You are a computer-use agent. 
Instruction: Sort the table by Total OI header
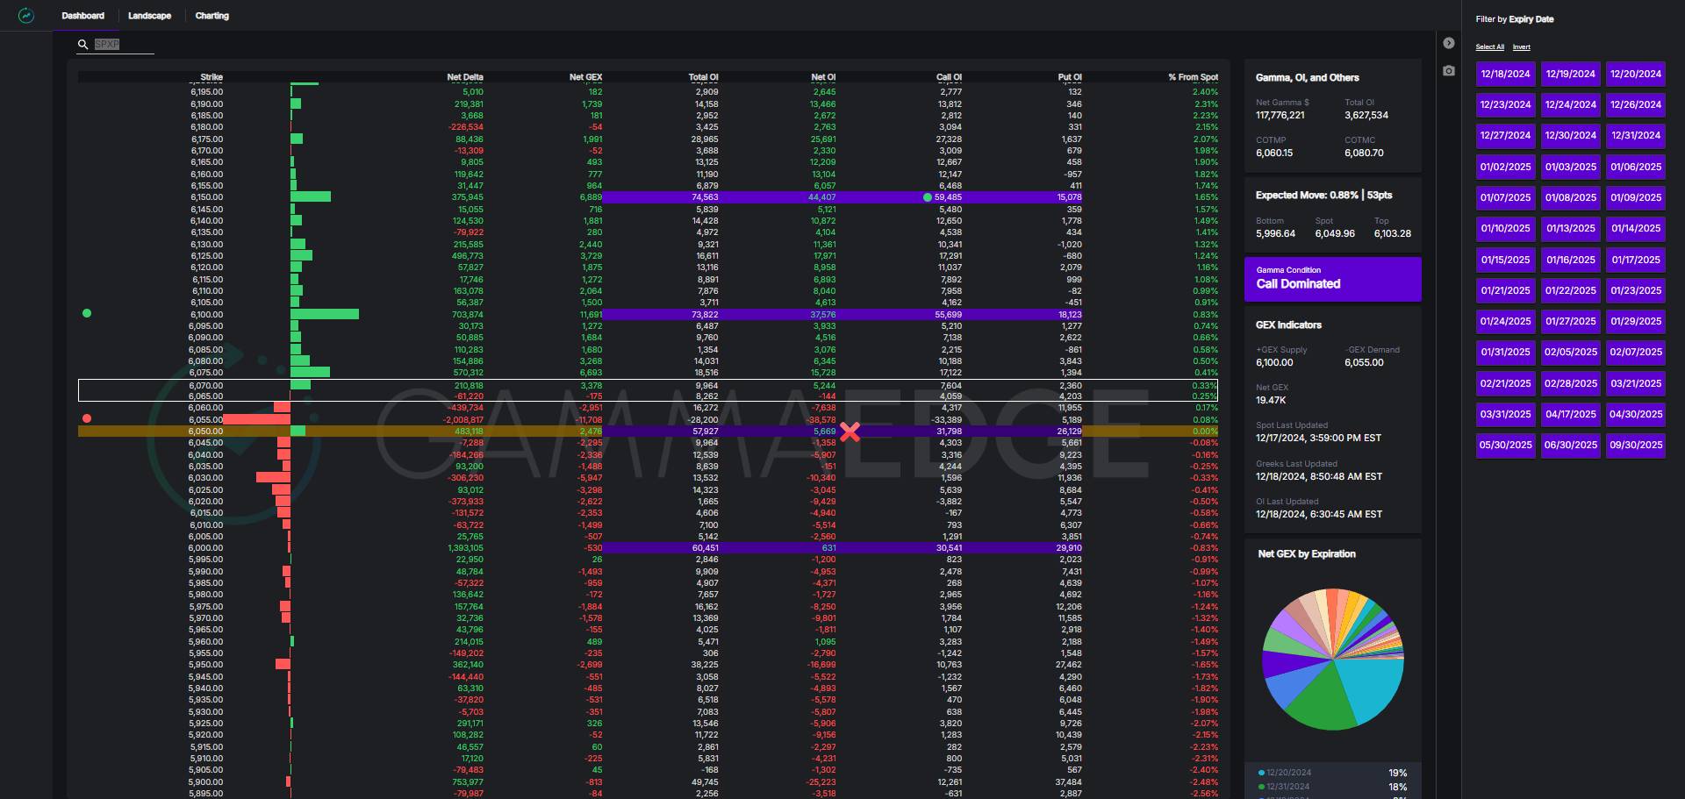[x=703, y=77]
